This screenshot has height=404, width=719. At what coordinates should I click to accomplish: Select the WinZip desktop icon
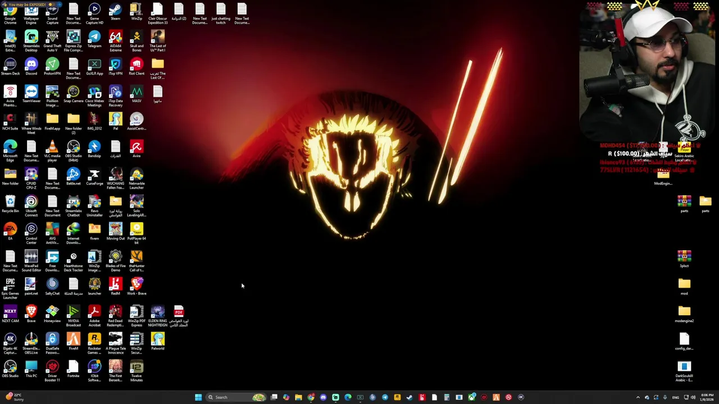(136, 11)
